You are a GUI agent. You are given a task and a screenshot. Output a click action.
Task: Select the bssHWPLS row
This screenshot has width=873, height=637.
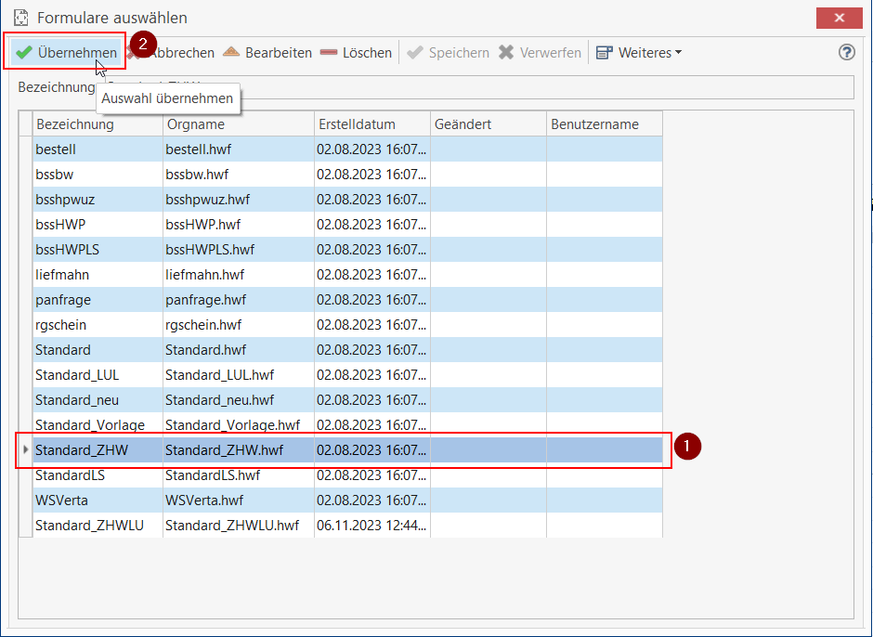(67, 250)
